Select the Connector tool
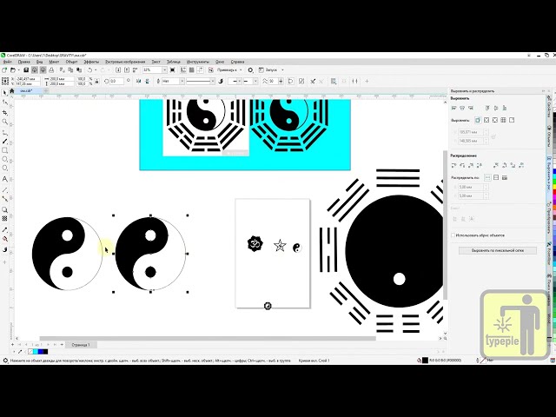 coord(4,199)
